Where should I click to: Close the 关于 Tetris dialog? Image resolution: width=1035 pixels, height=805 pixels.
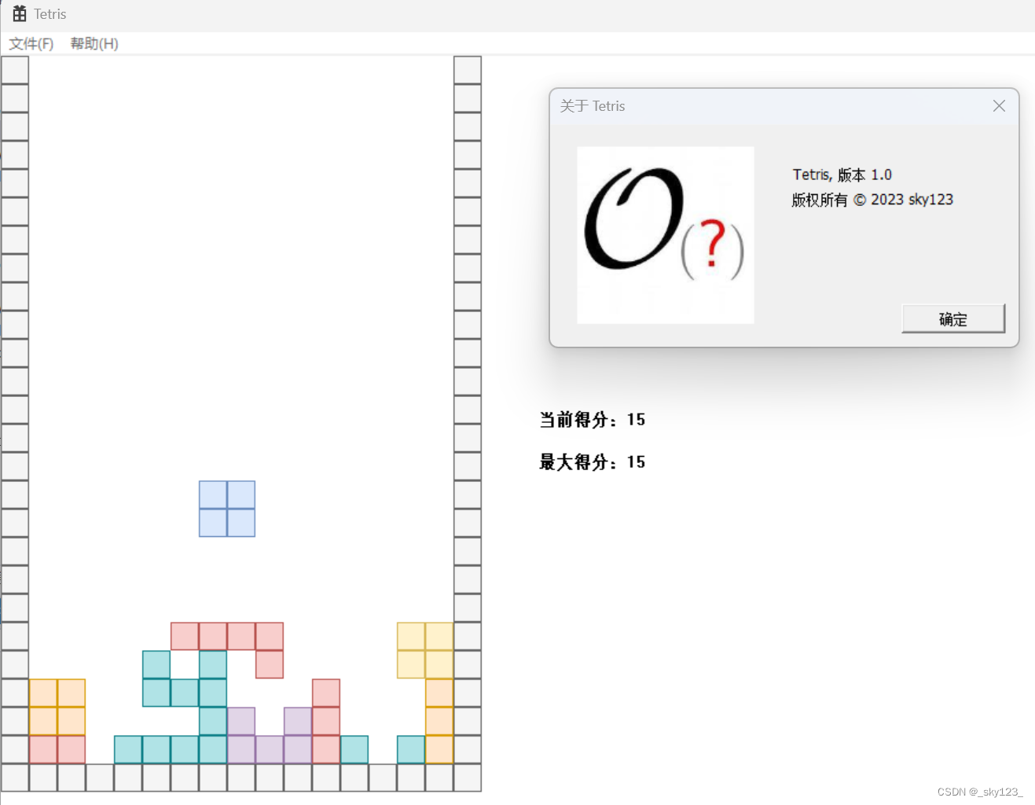click(x=999, y=106)
